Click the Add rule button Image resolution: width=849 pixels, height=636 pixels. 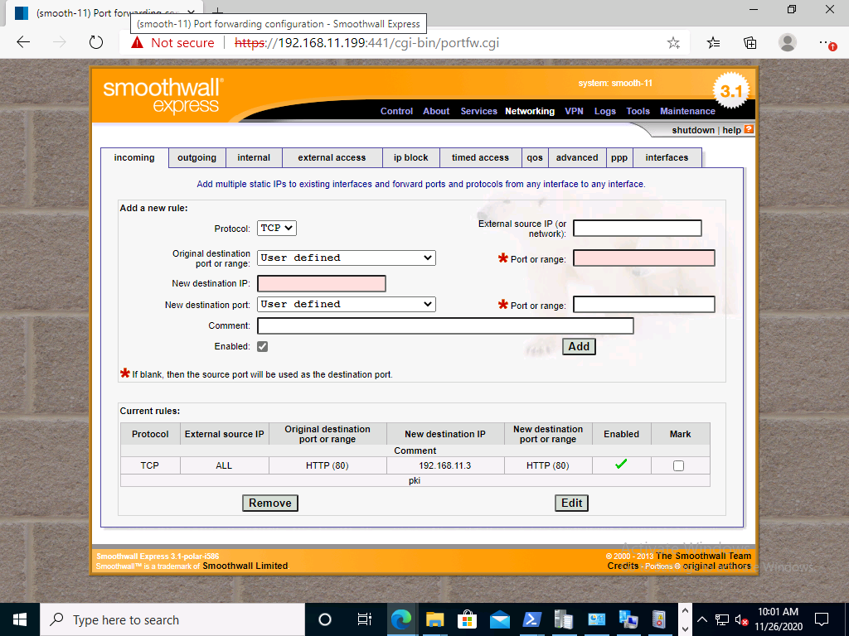click(579, 347)
